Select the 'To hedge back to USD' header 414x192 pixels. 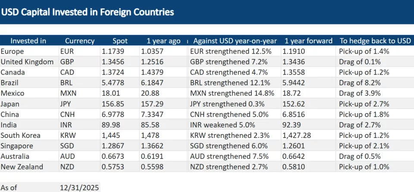(375, 41)
